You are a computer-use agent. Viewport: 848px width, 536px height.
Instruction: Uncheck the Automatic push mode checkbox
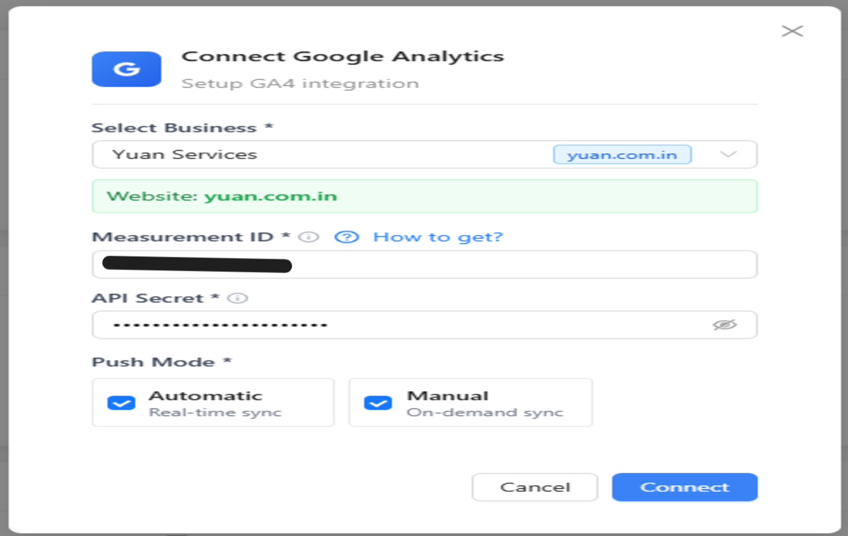click(x=121, y=403)
